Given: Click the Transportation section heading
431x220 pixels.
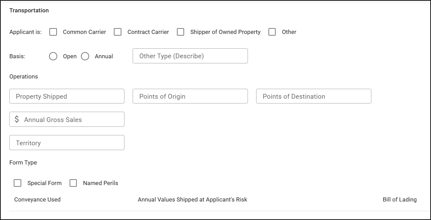Looking at the screenshot, I should point(29,10).
